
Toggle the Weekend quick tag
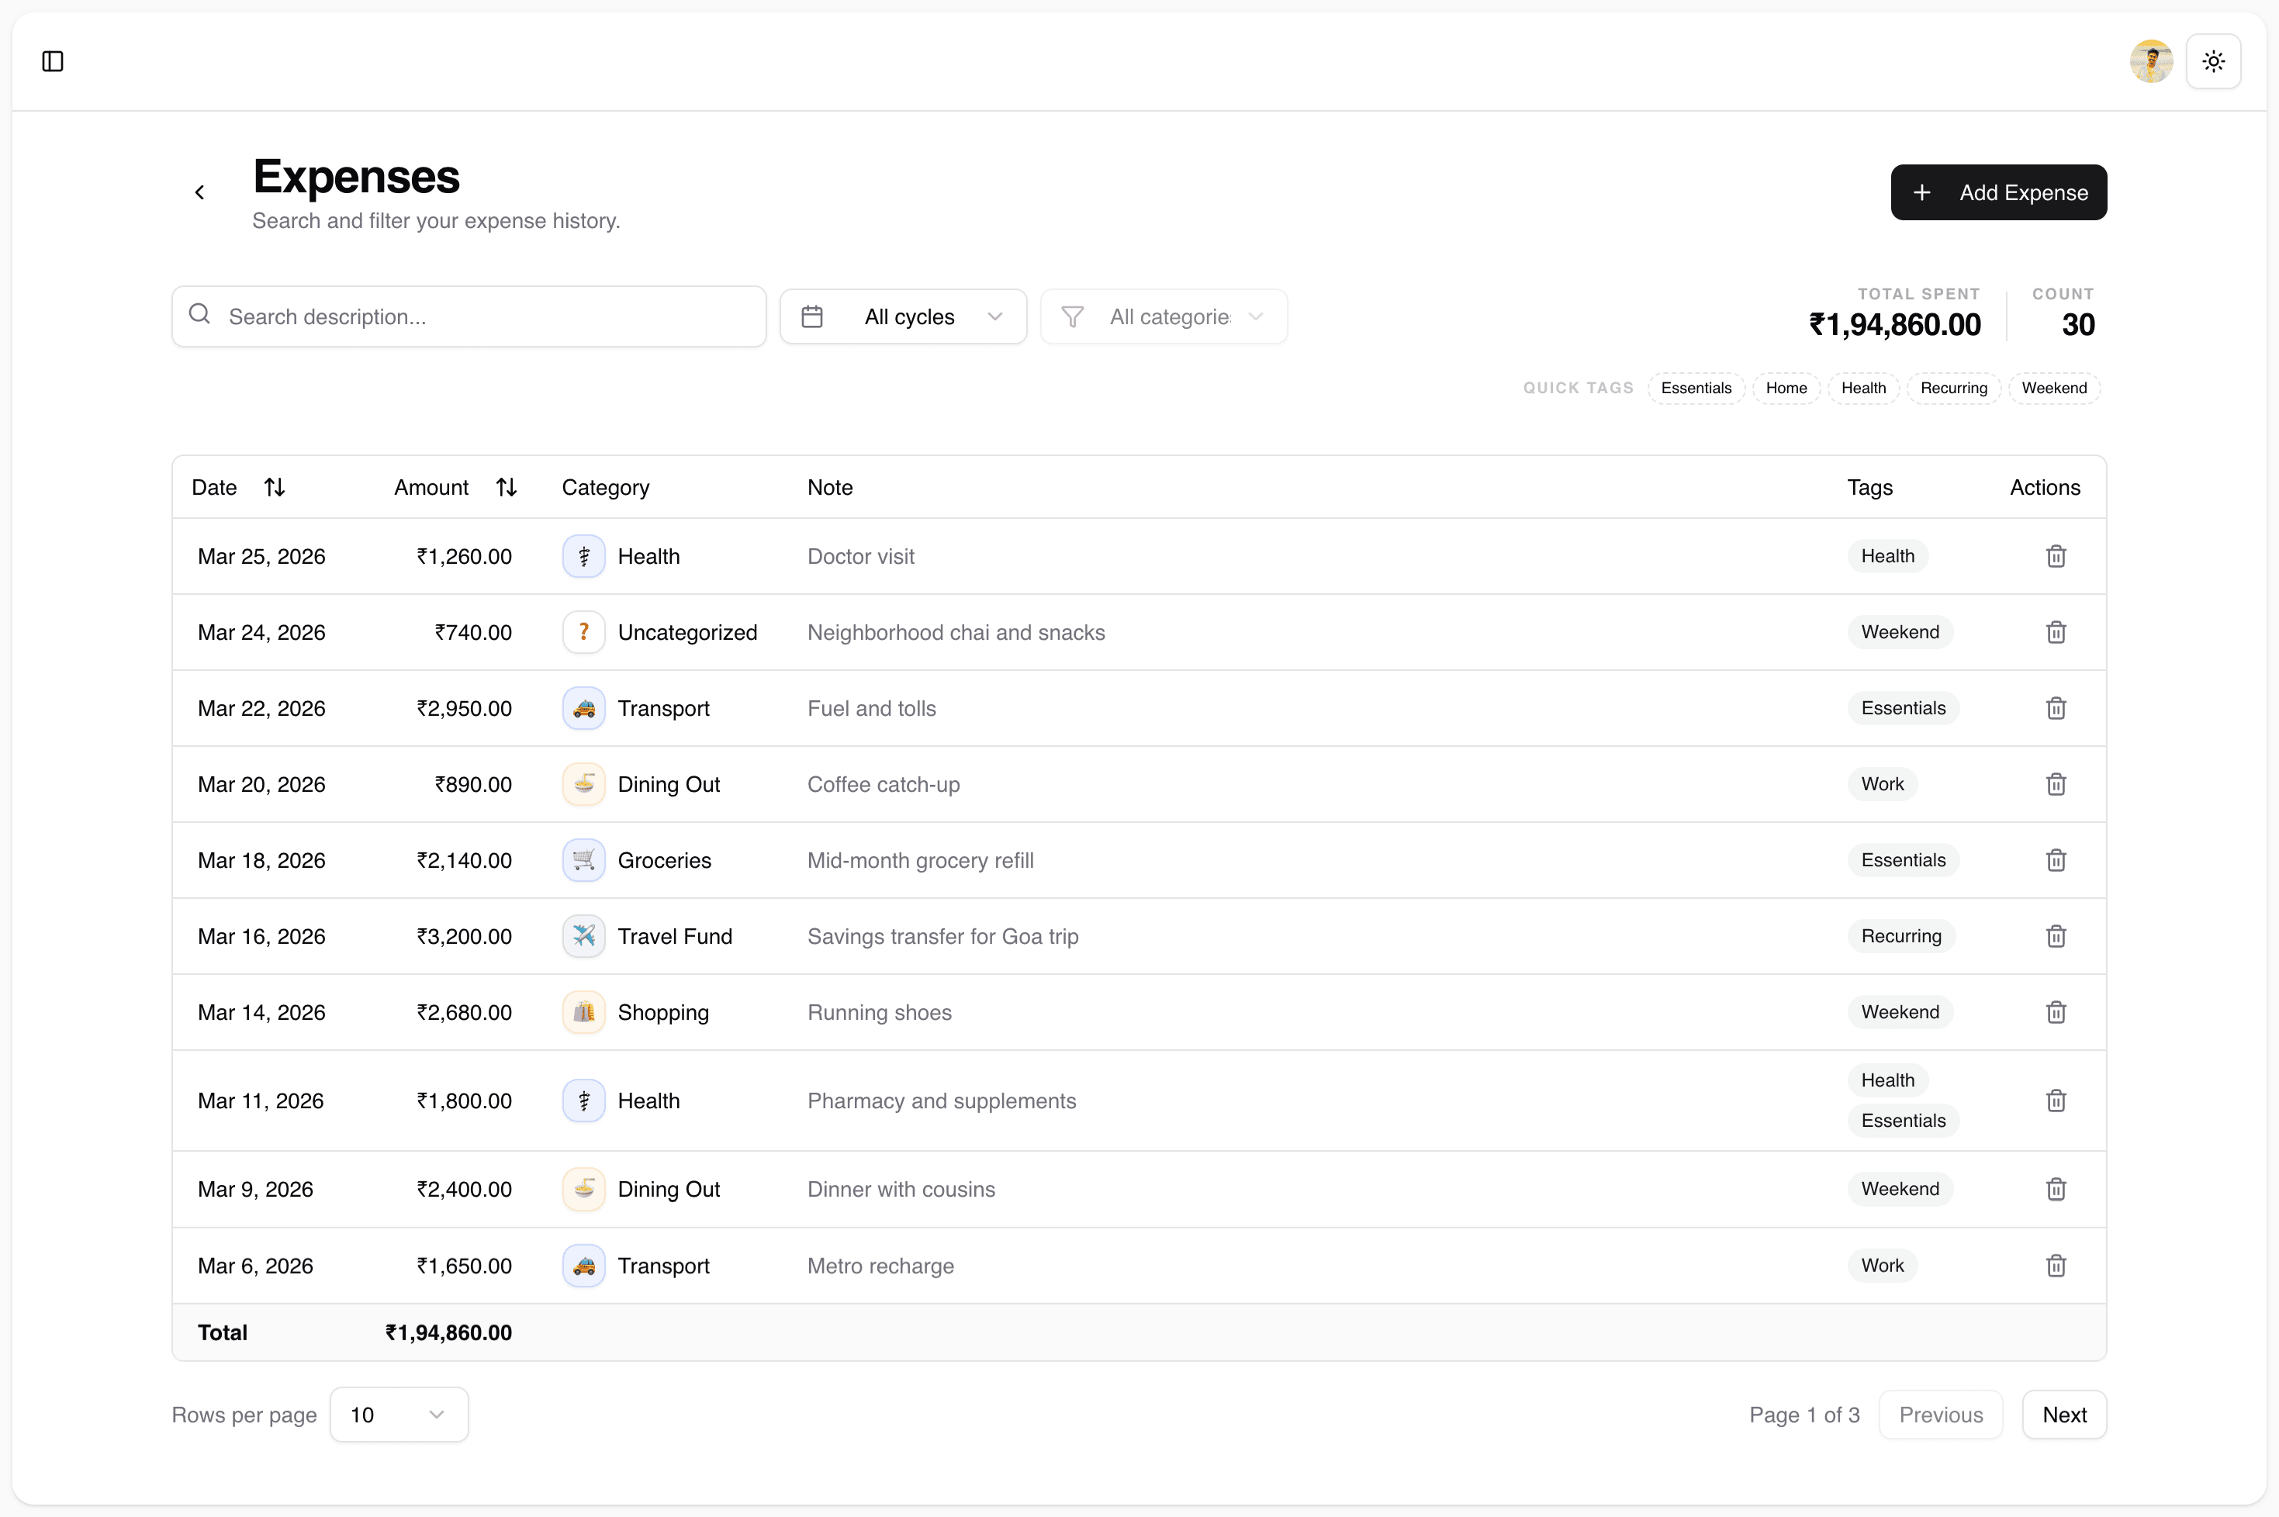(2055, 387)
